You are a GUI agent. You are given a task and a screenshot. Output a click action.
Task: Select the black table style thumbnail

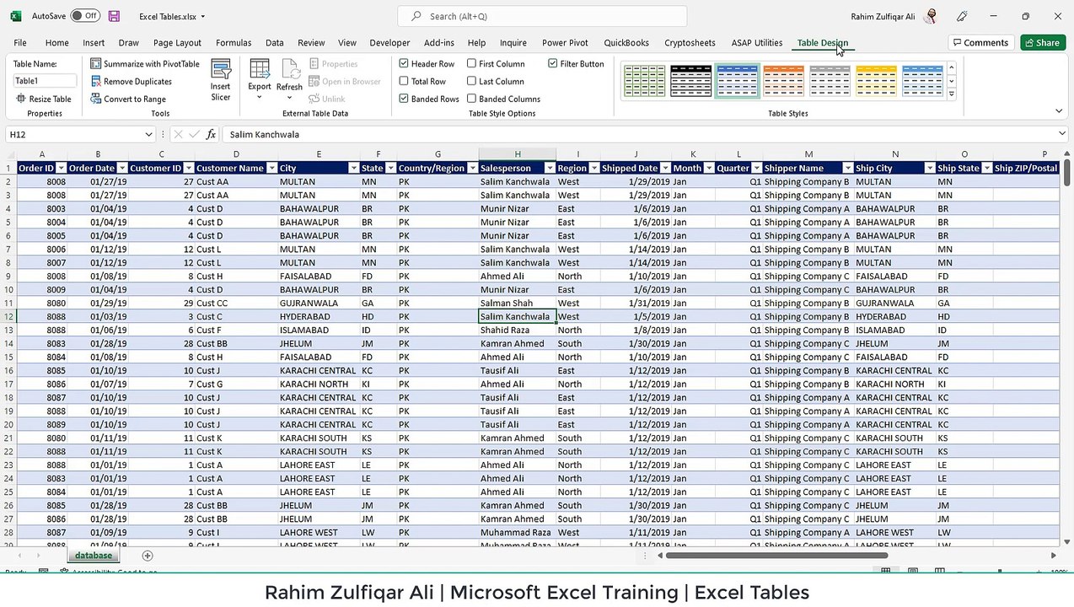point(691,81)
